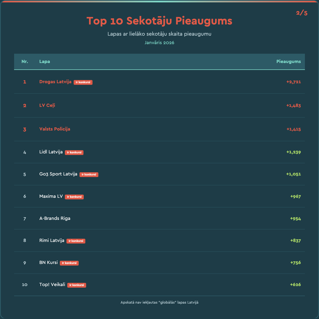The width and height of the screenshot is (319, 319).
Task: Open the LV Ceļi page entry
Action: click(47, 105)
